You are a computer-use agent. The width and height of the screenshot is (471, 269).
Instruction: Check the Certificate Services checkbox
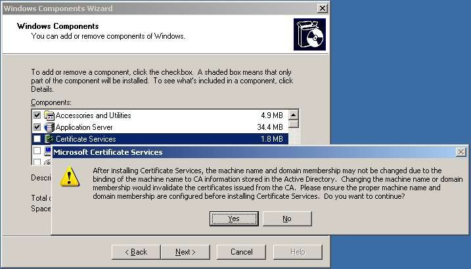(x=37, y=139)
